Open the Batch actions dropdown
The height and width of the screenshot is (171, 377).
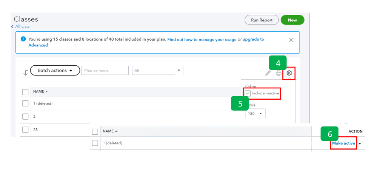55,71
